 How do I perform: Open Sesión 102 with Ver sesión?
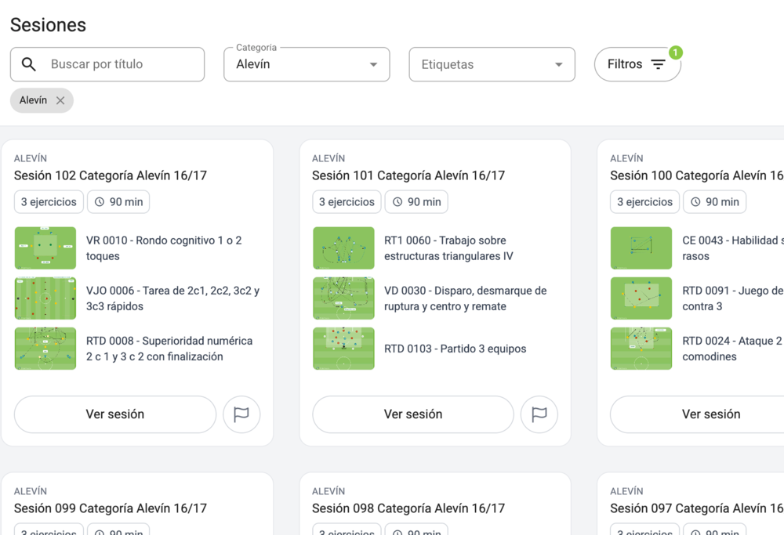[114, 414]
